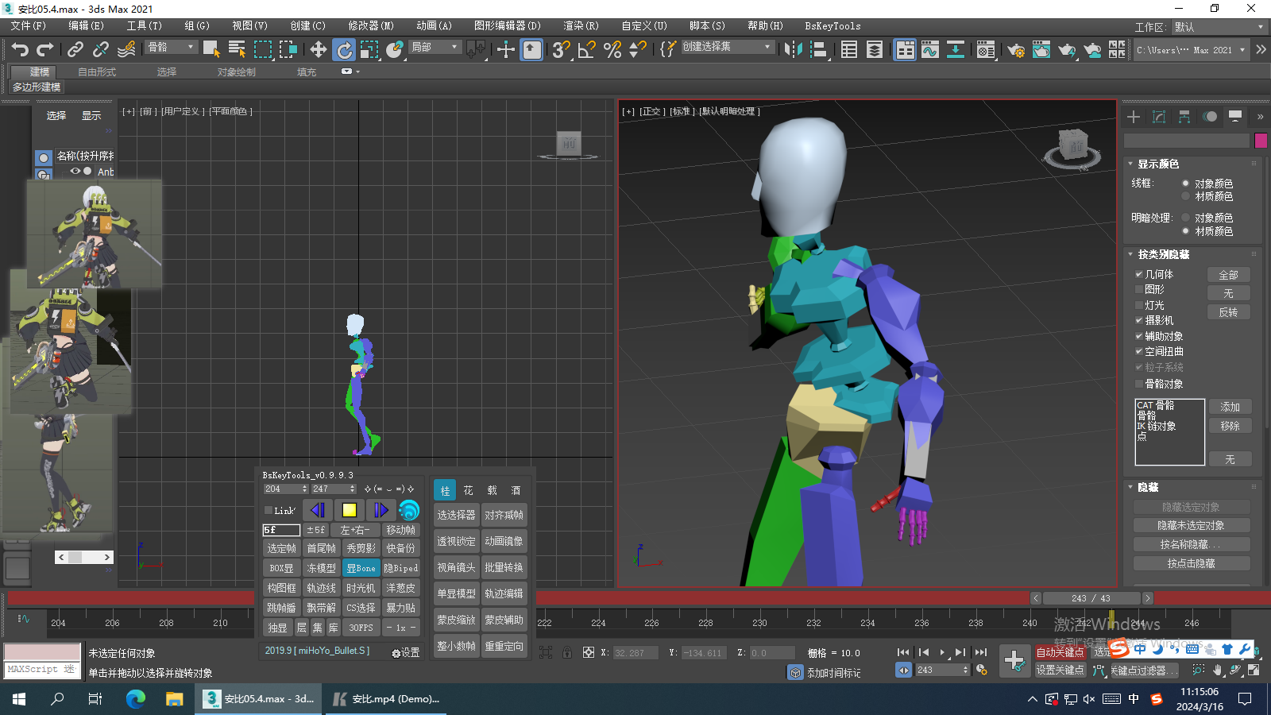This screenshot has height=715, width=1271.
Task: Open the Scene Explorer toggle icon
Action: tap(849, 49)
